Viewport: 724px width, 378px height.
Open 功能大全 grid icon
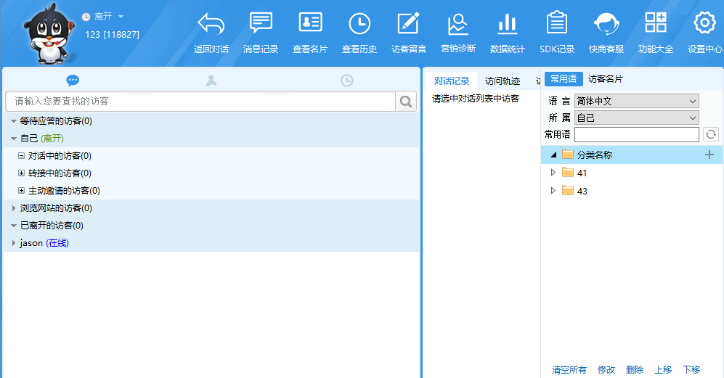point(656,22)
